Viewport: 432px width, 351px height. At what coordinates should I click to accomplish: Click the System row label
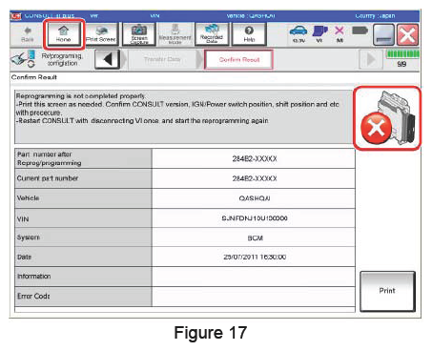29,237
